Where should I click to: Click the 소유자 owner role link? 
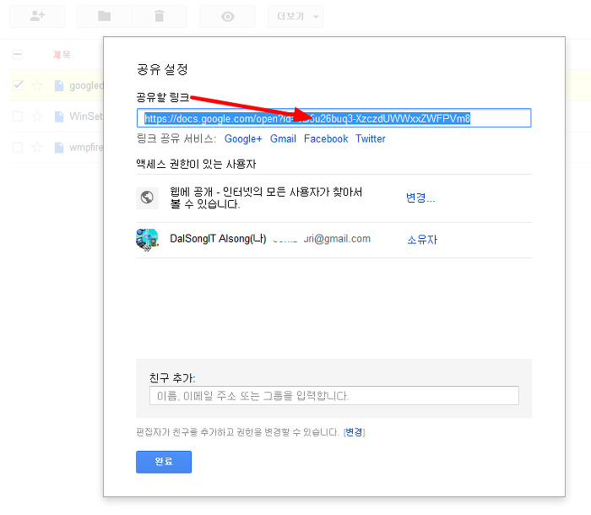coord(422,240)
